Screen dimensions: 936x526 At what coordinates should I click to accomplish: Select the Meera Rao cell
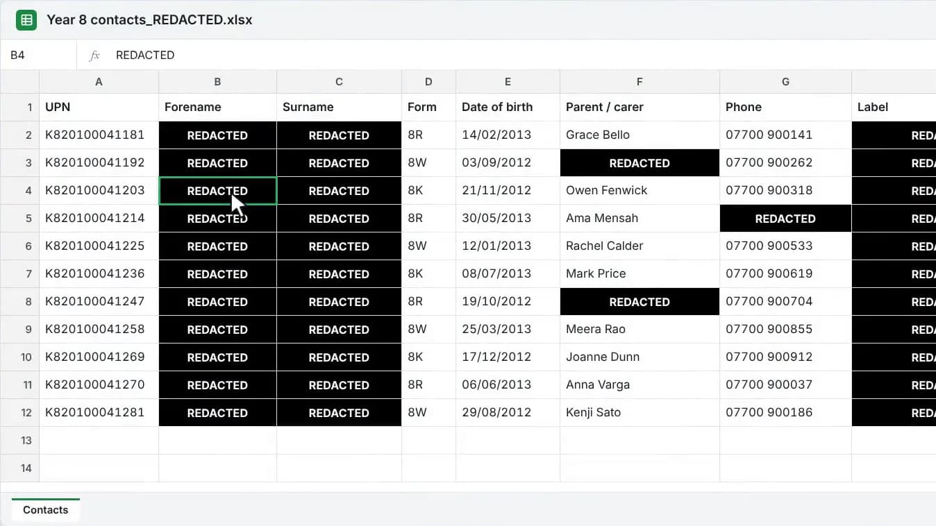[640, 330]
